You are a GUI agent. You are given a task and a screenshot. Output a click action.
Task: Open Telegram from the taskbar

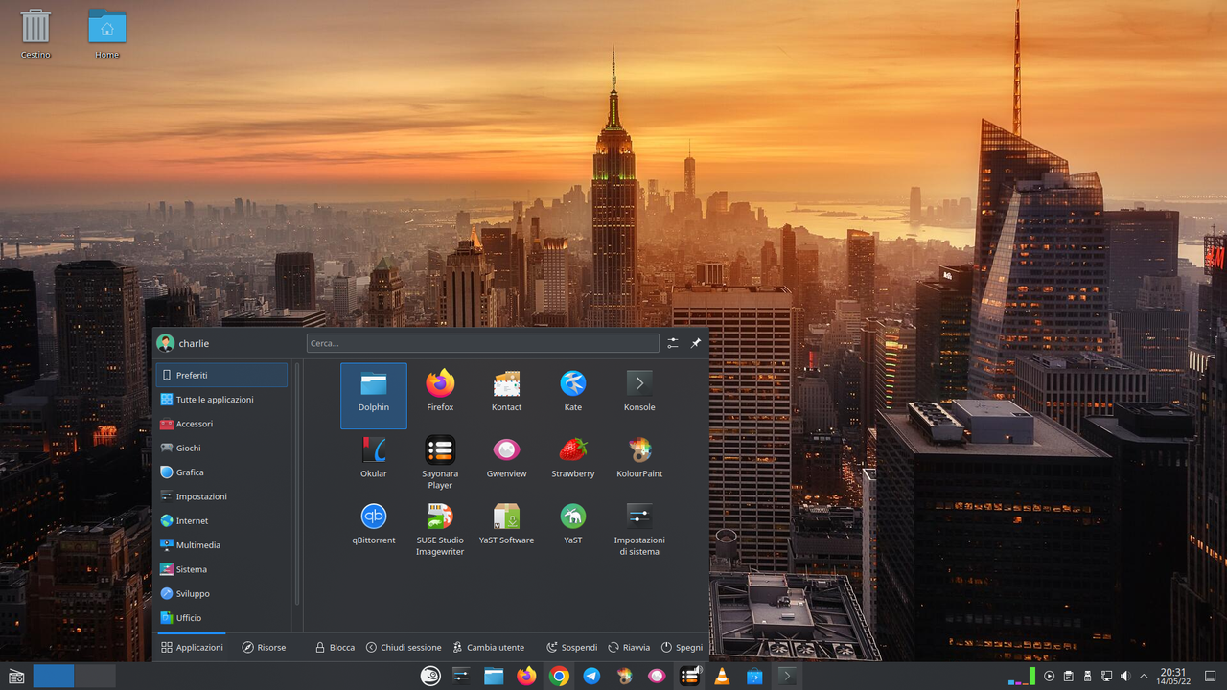591,677
